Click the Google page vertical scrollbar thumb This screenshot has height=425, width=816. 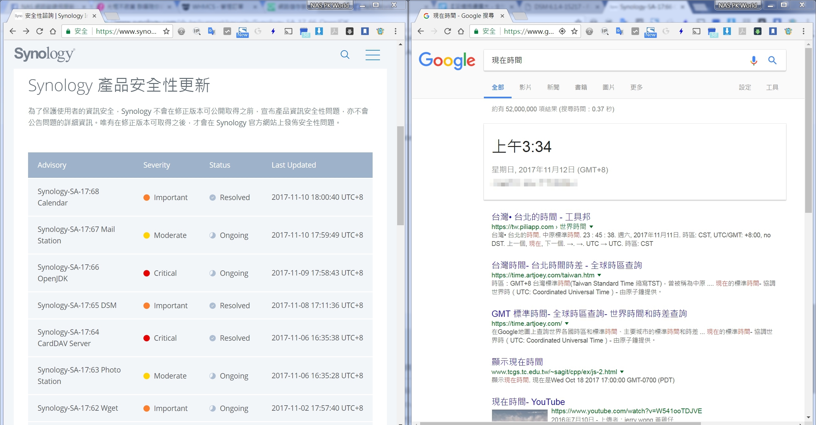(x=808, y=130)
